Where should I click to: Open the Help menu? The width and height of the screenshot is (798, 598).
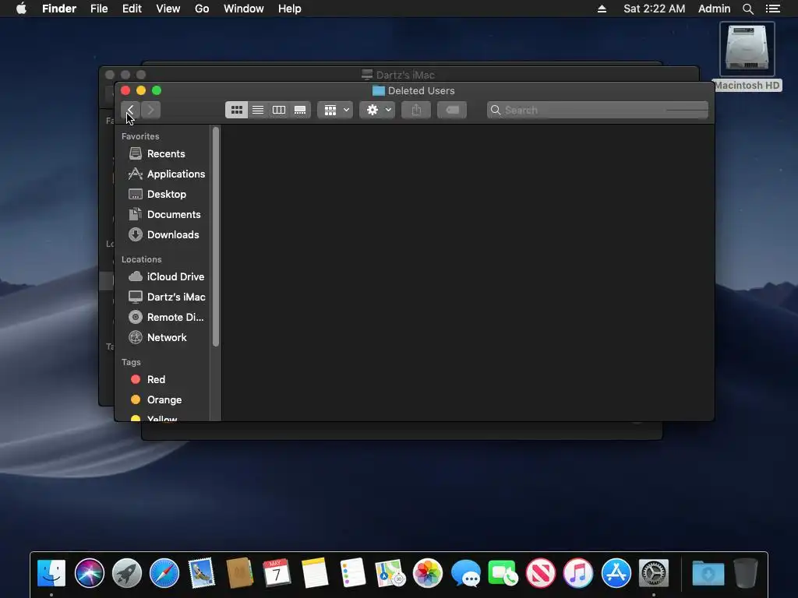click(x=290, y=9)
